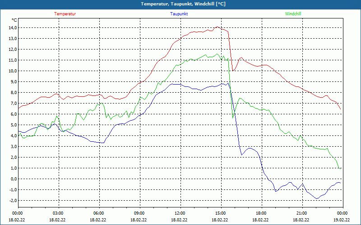This screenshot has height=225, width=361.
Task: Click the 7,0 y-axis value
Action: (x=14, y=103)
